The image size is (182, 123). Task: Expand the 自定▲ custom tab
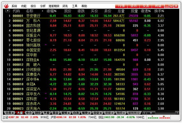[97, 113]
